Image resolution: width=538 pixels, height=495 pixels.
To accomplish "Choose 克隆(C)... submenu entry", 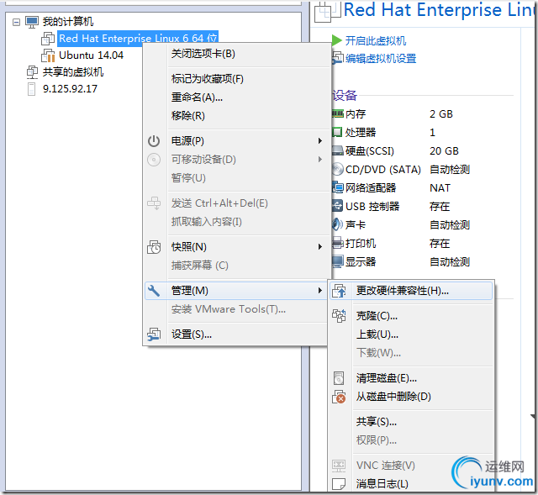I will tap(411, 316).
